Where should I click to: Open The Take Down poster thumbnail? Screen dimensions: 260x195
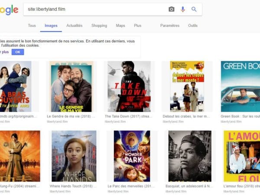(x=129, y=86)
